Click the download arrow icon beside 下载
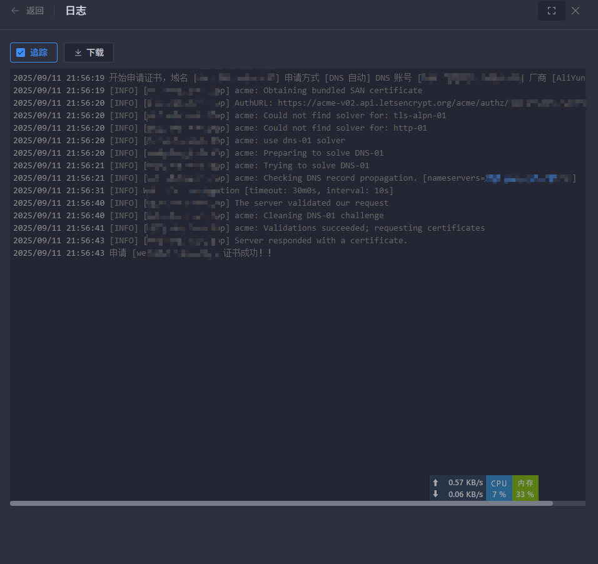This screenshot has height=564, width=598. (78, 53)
